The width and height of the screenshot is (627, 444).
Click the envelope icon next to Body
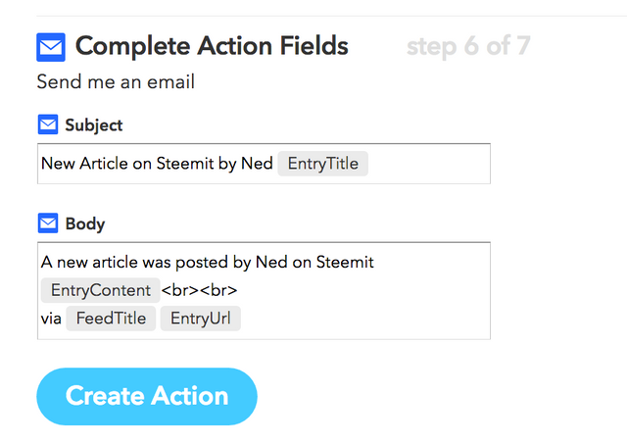48,223
